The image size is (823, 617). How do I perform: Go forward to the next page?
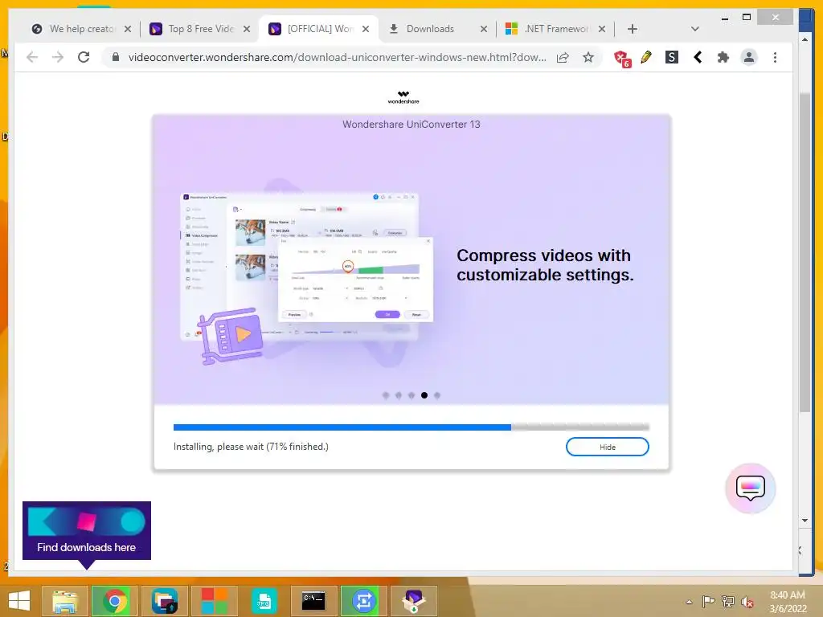pos(58,57)
